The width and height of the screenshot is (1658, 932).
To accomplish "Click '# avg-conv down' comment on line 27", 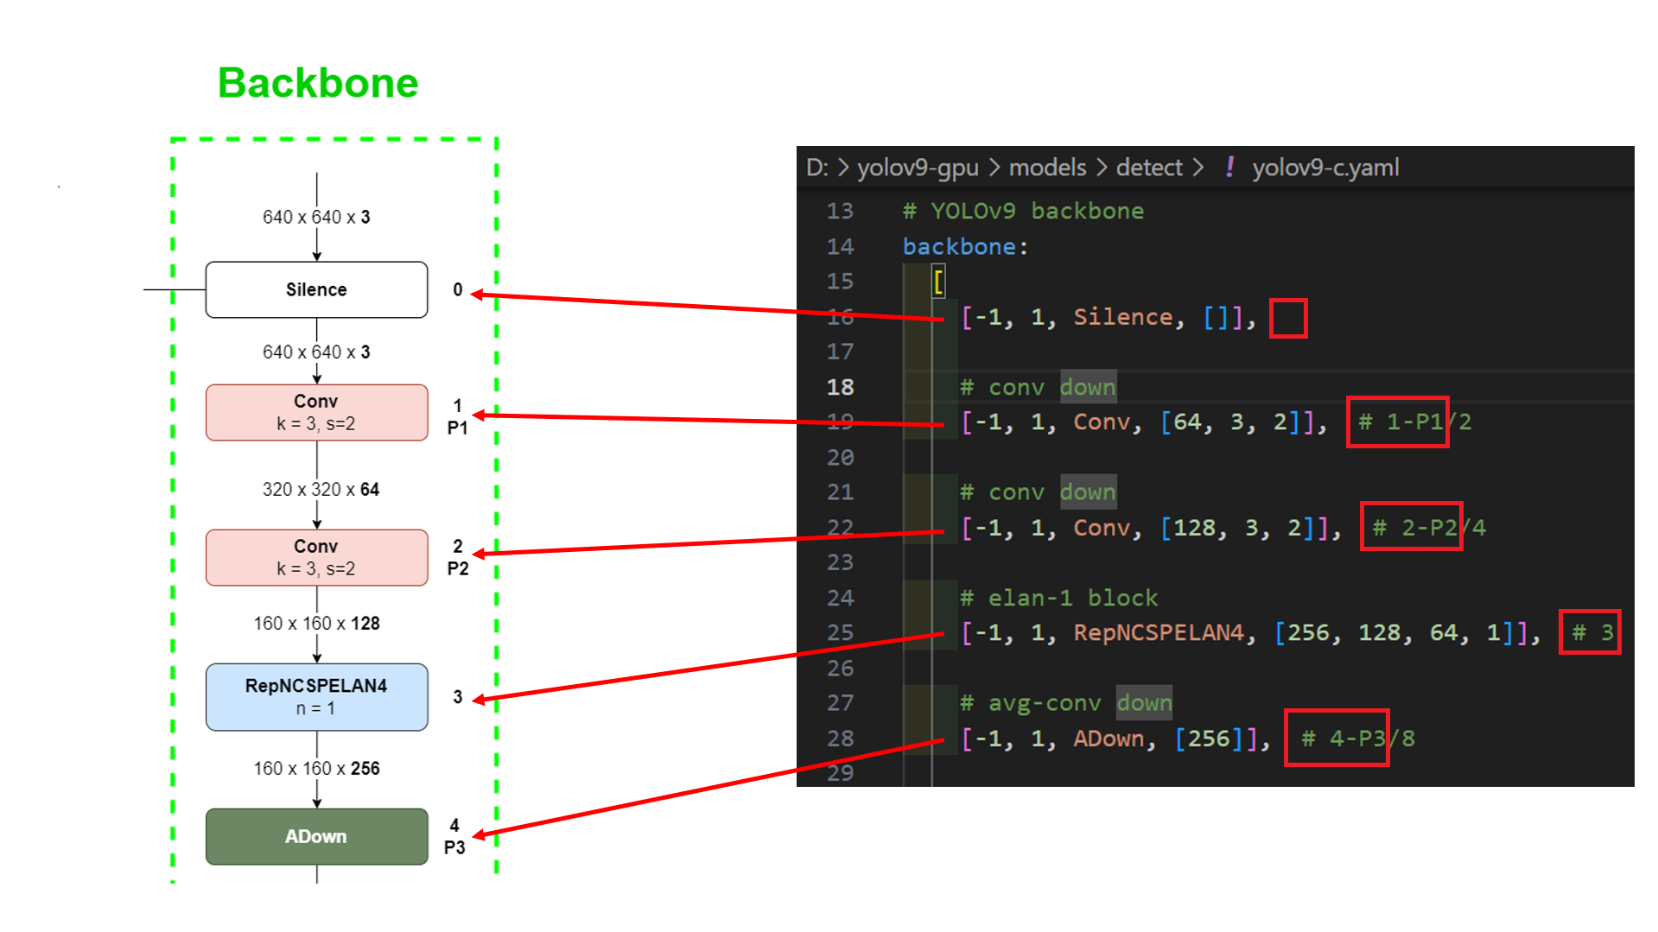I will click(1066, 703).
